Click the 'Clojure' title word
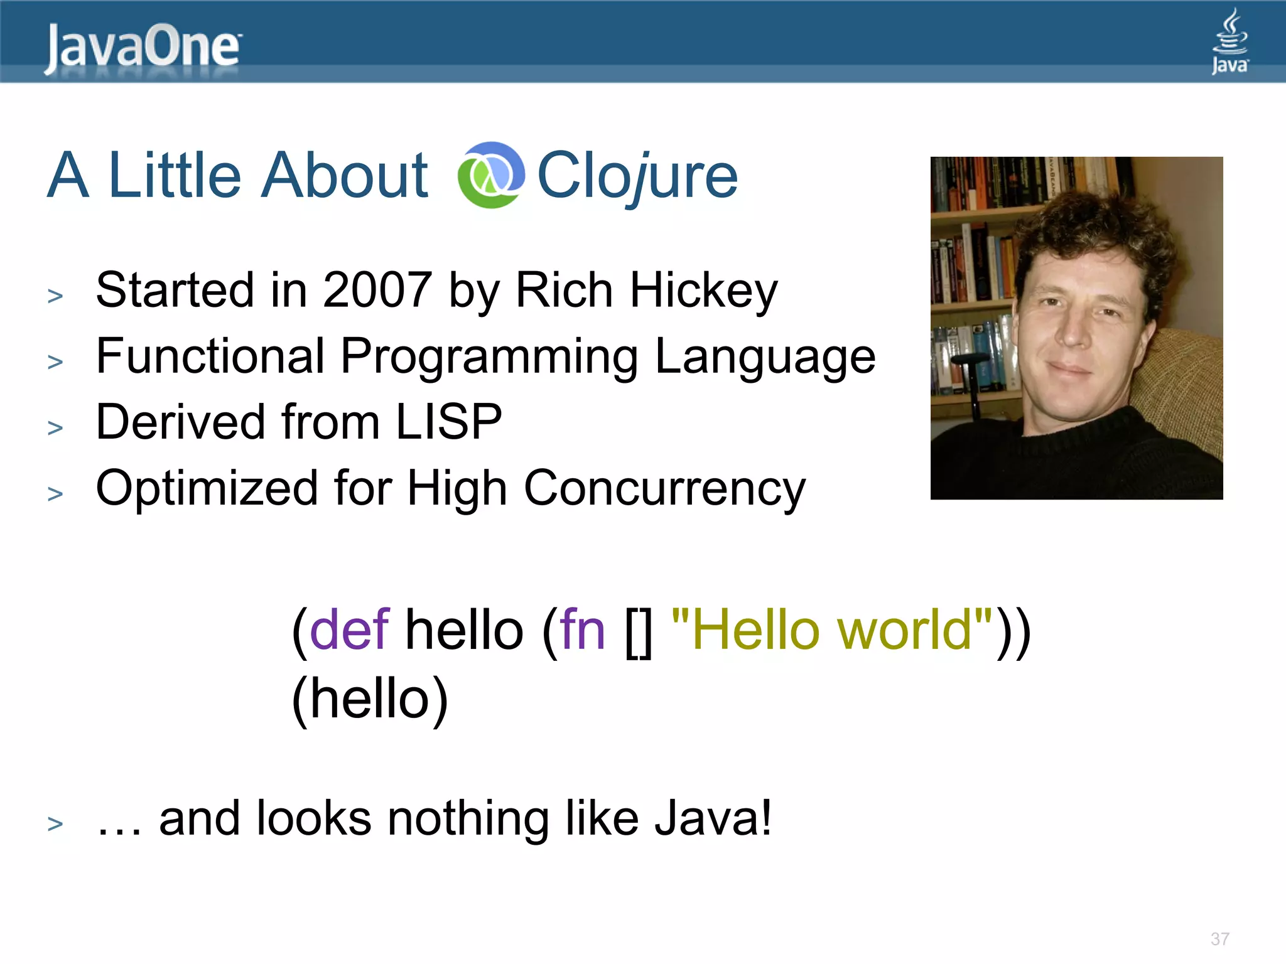Viewport: 1286px width, 964px height. tap(637, 176)
